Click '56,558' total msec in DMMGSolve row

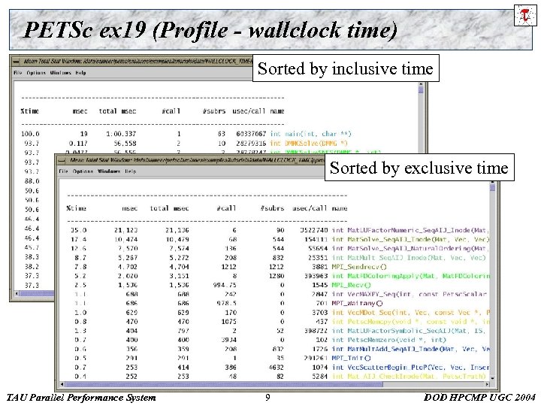pos(125,143)
